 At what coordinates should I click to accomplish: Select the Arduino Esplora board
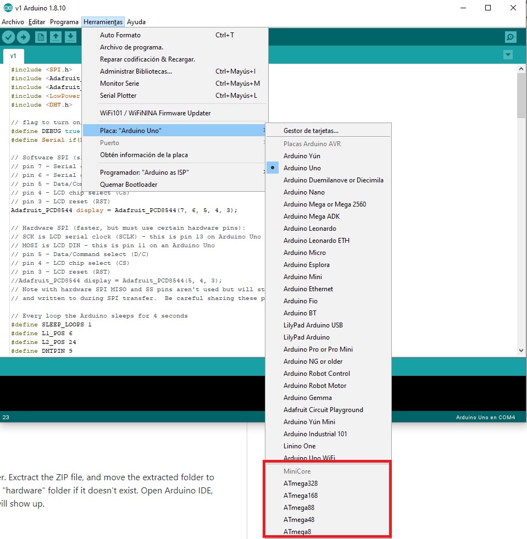pos(329,264)
